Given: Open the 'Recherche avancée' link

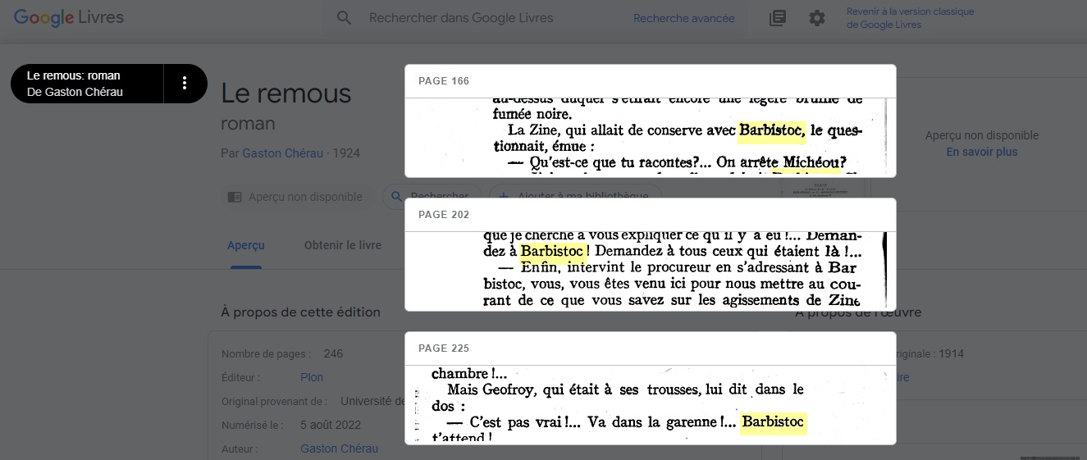Looking at the screenshot, I should (683, 18).
